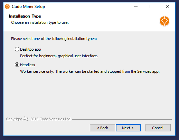The image size is (179, 140).
Task: Click the divider line beside the copyright text
Action: click(122, 119)
